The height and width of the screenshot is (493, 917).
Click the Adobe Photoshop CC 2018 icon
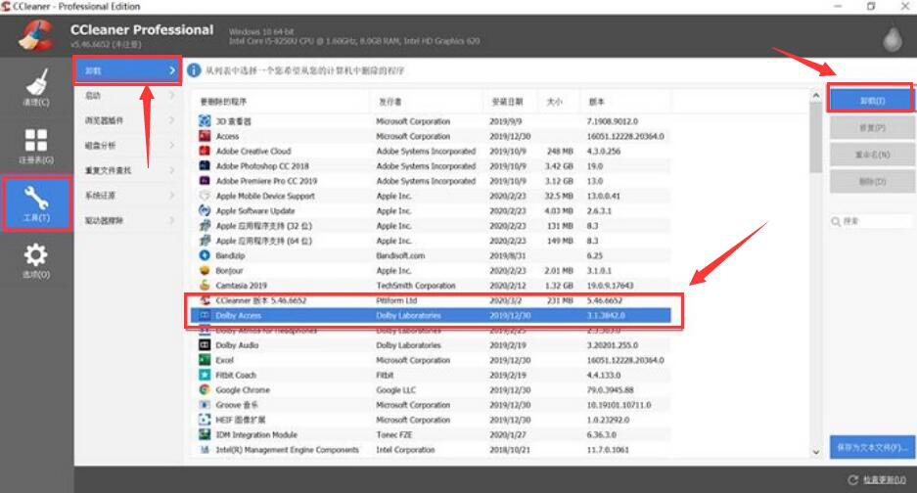pos(205,166)
